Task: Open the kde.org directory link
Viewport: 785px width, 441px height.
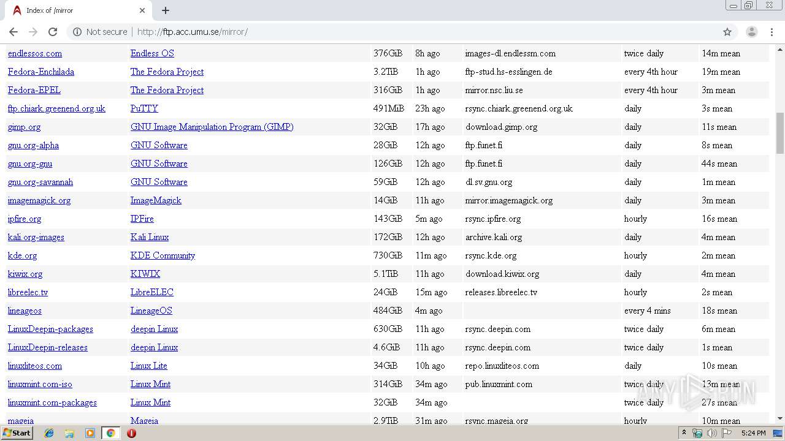Action: [23, 255]
